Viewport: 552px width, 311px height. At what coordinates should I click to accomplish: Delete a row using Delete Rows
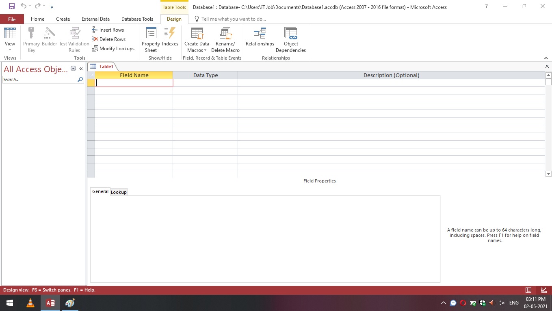(108, 39)
